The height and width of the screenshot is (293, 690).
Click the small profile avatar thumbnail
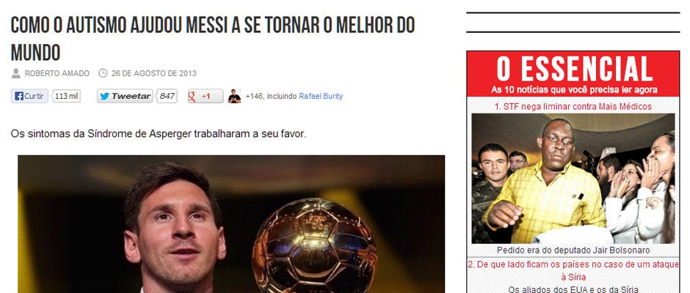coord(234,96)
